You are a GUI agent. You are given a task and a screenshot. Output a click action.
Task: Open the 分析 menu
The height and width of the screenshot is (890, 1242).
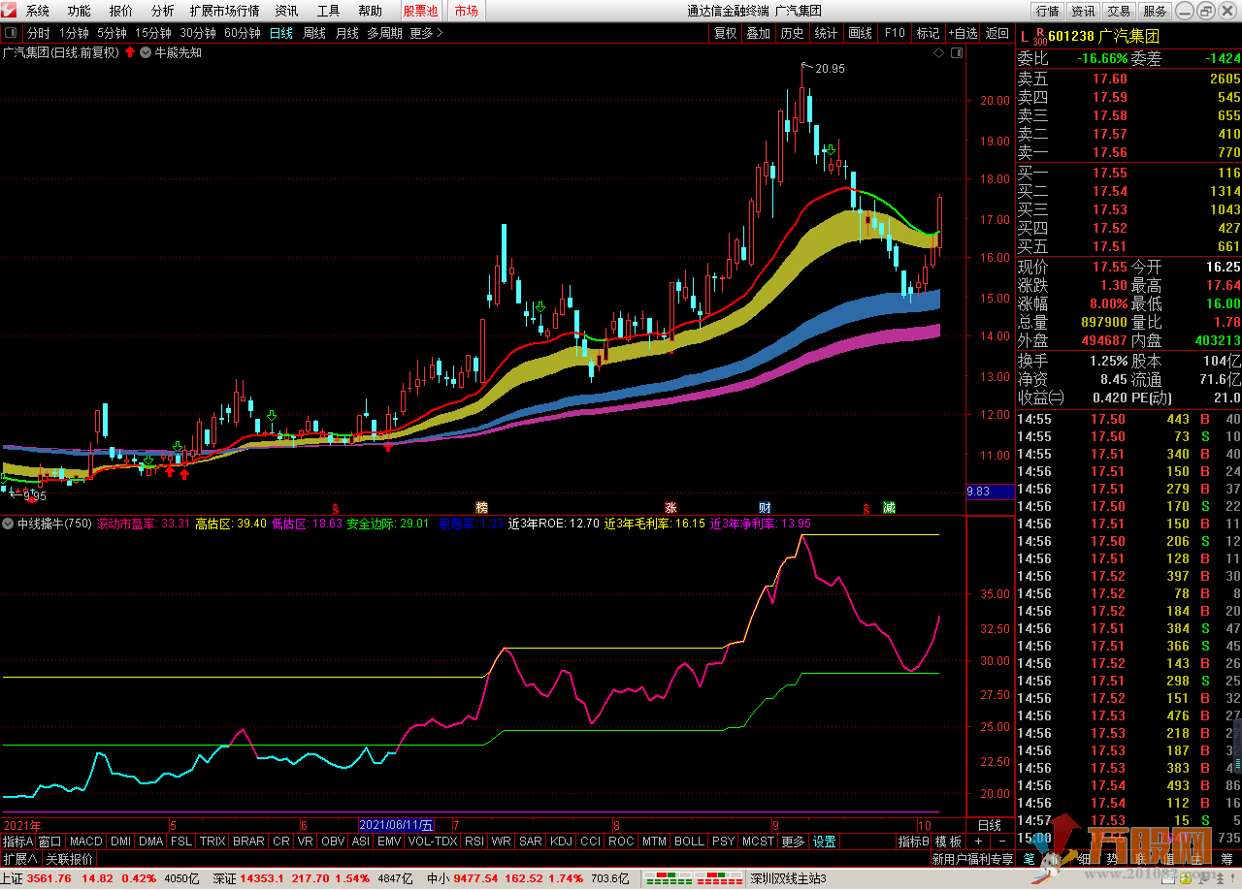pos(163,11)
